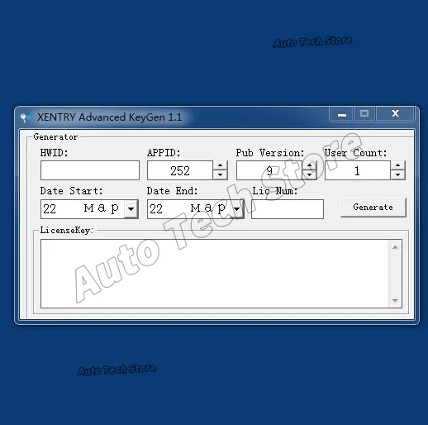Click the Lic Num input field
This screenshot has height=425, width=428.
[288, 209]
